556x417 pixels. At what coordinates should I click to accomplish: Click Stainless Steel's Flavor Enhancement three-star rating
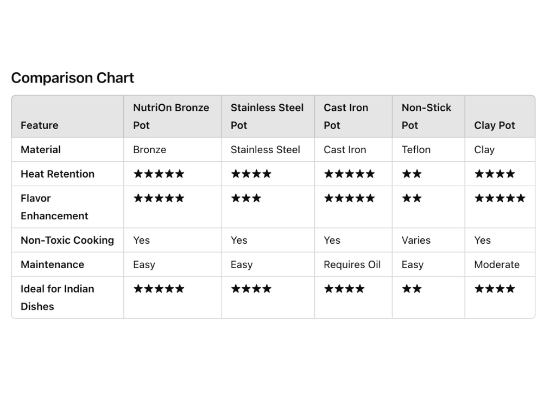pos(246,198)
